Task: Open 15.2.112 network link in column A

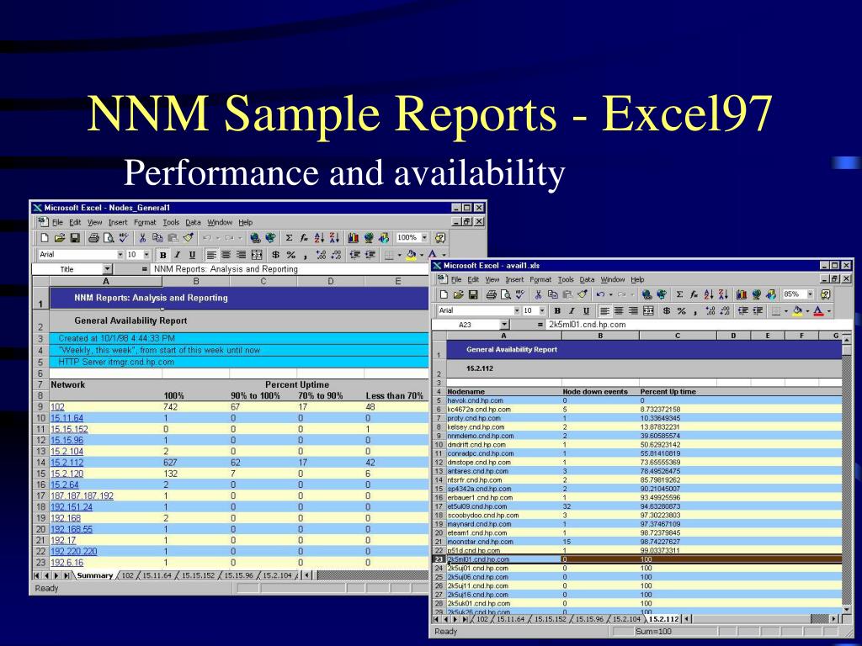Action: (67, 463)
